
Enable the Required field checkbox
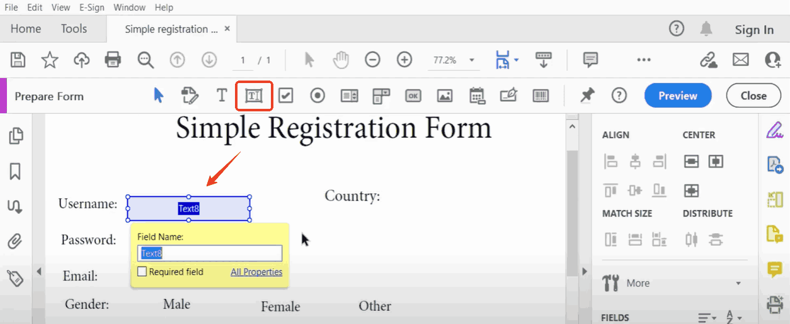[142, 272]
